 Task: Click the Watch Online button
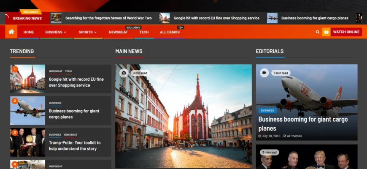346,32
